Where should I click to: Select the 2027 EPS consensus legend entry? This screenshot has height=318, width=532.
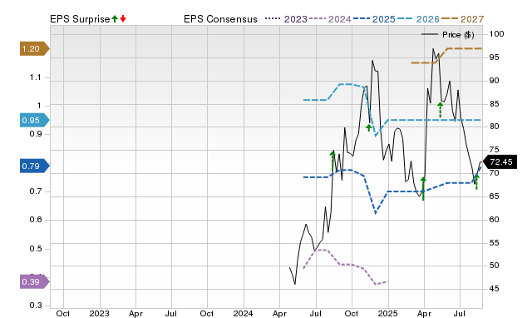pyautogui.click(x=462, y=19)
